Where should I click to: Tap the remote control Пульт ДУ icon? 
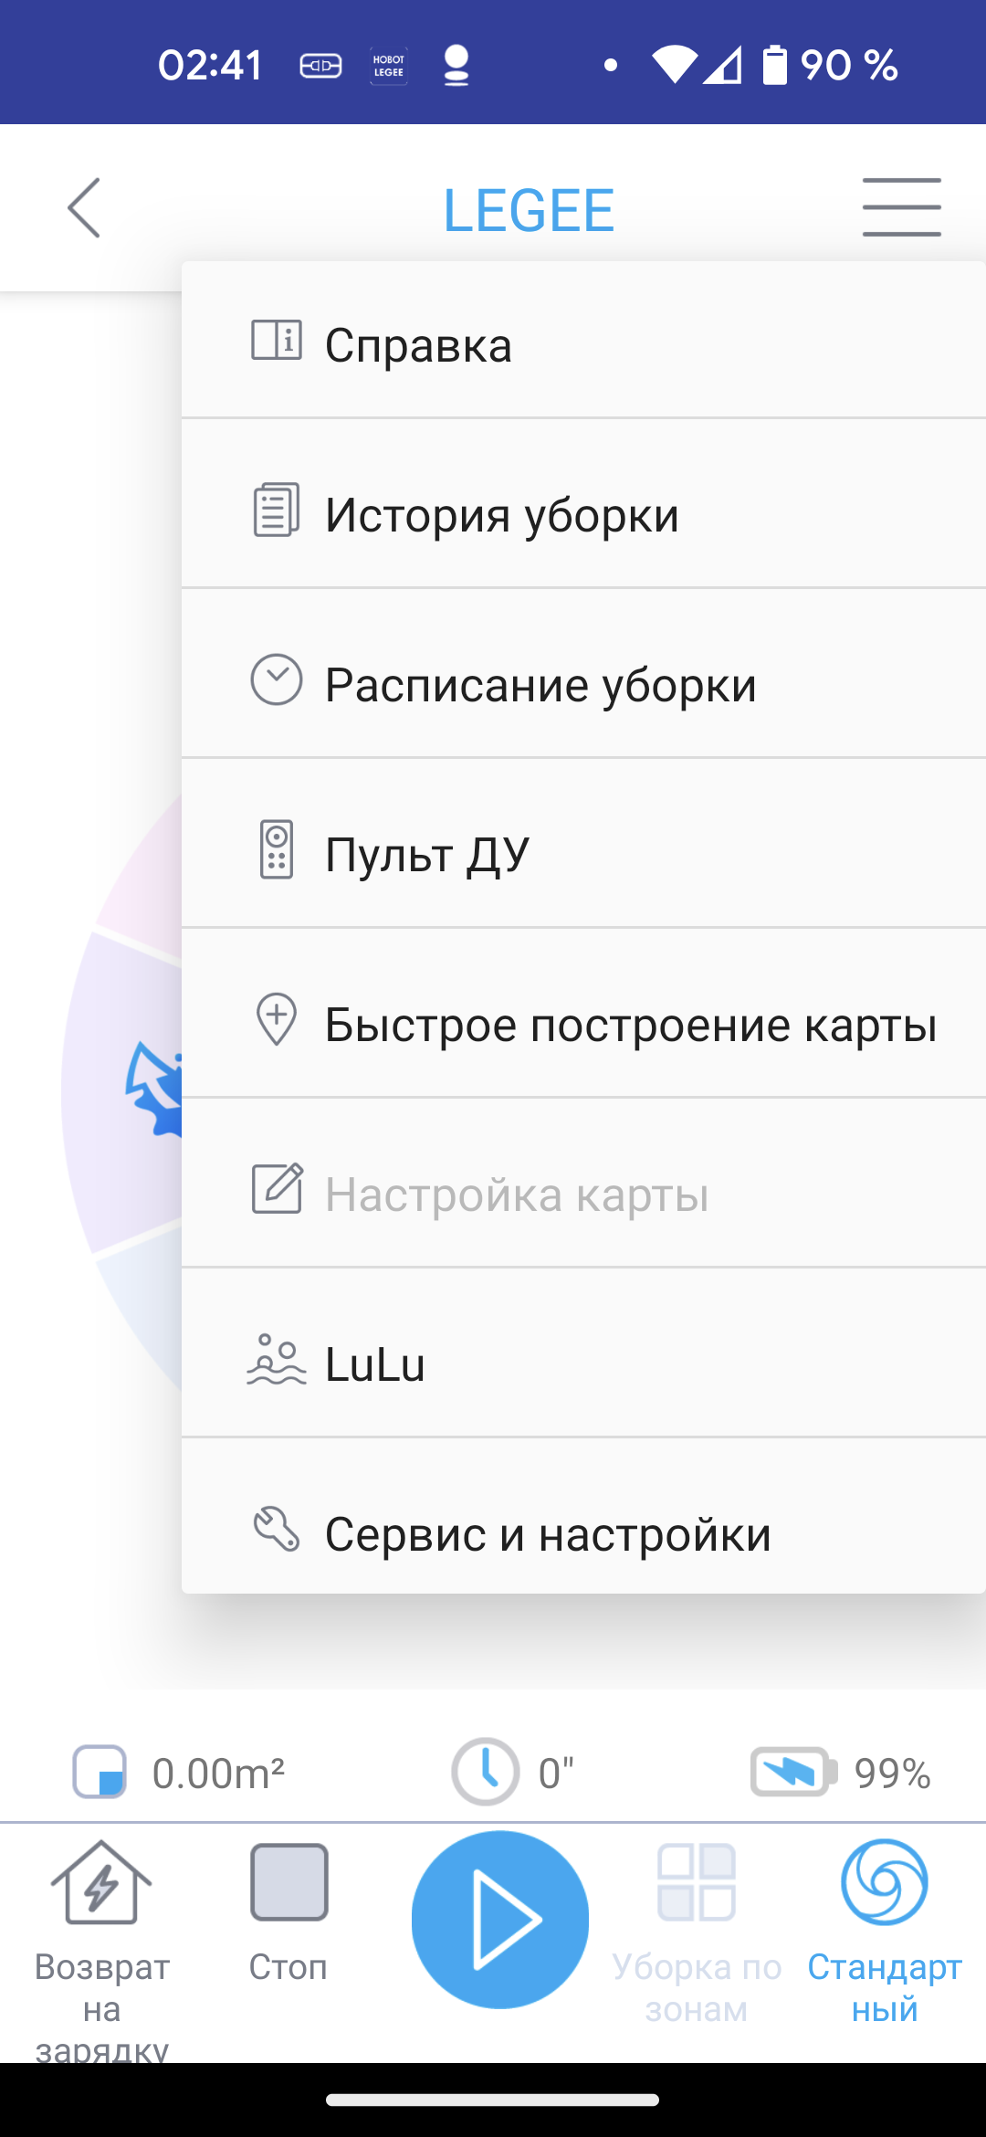click(277, 849)
